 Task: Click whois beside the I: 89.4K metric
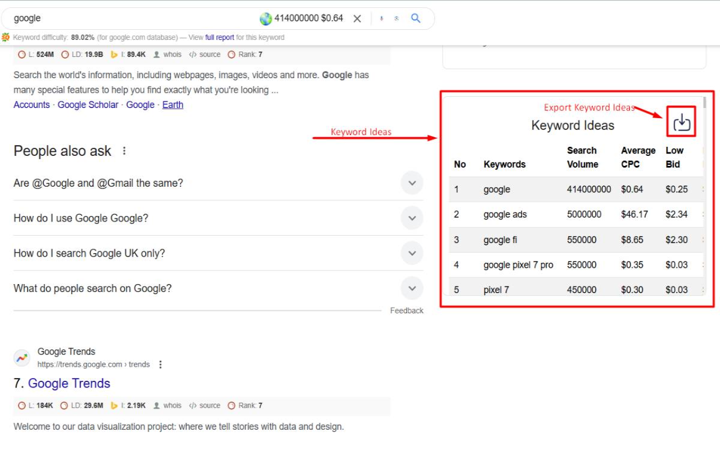click(x=168, y=55)
